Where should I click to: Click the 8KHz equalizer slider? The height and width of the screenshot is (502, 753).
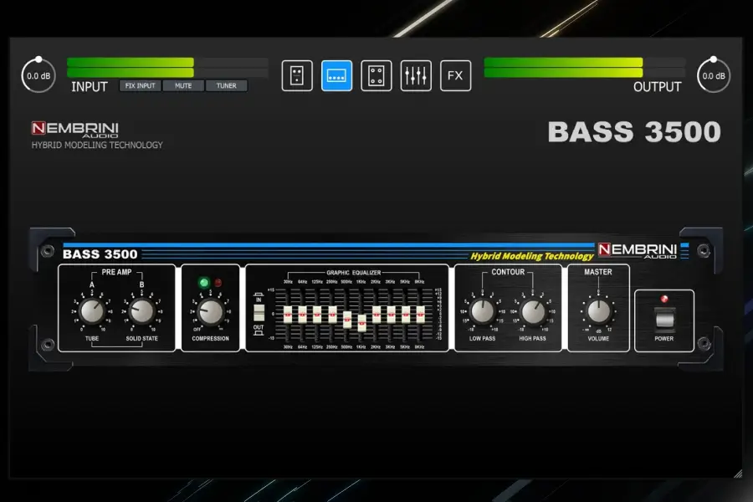tap(421, 315)
